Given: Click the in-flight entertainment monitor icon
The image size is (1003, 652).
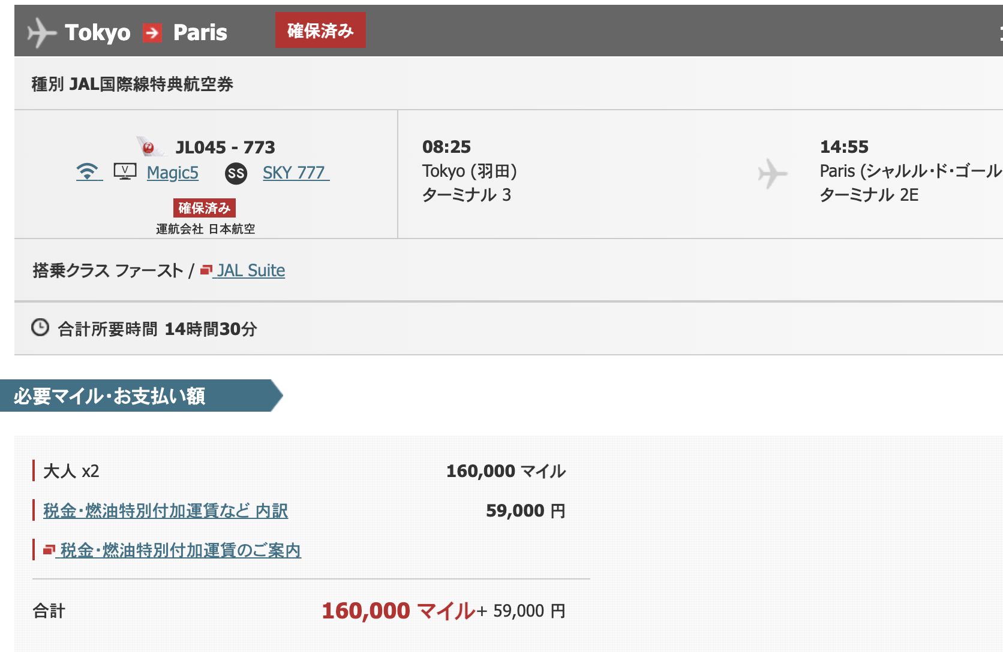Looking at the screenshot, I should point(125,172).
